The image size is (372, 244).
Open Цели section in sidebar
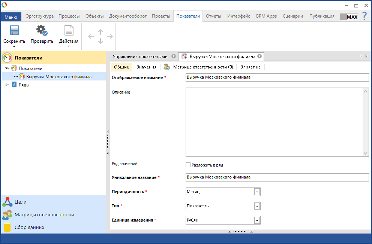click(20, 202)
